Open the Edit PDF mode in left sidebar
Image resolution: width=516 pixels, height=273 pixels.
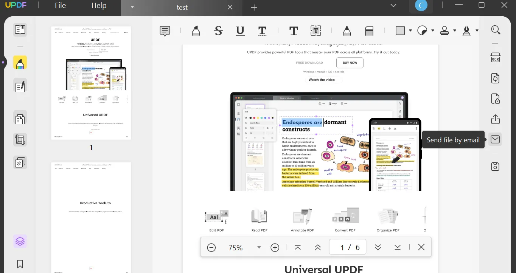pos(20,86)
